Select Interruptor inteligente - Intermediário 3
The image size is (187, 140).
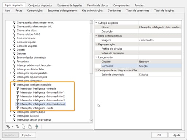click(x=42, y=100)
